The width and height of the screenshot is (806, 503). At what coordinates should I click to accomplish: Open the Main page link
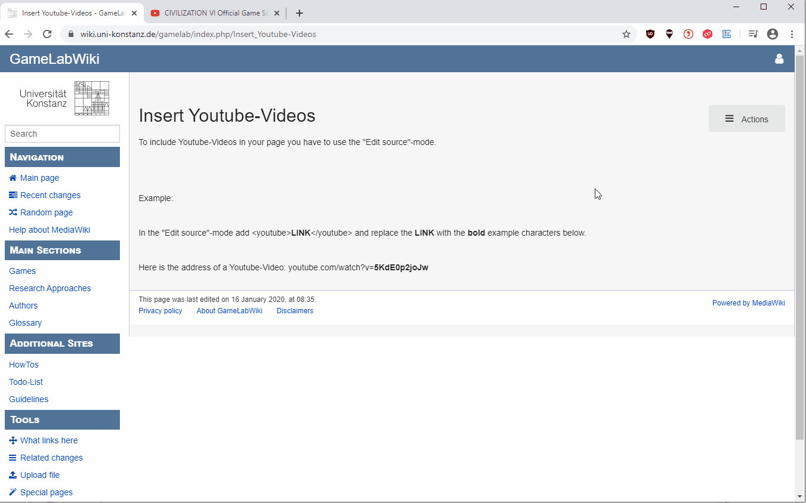(x=39, y=178)
